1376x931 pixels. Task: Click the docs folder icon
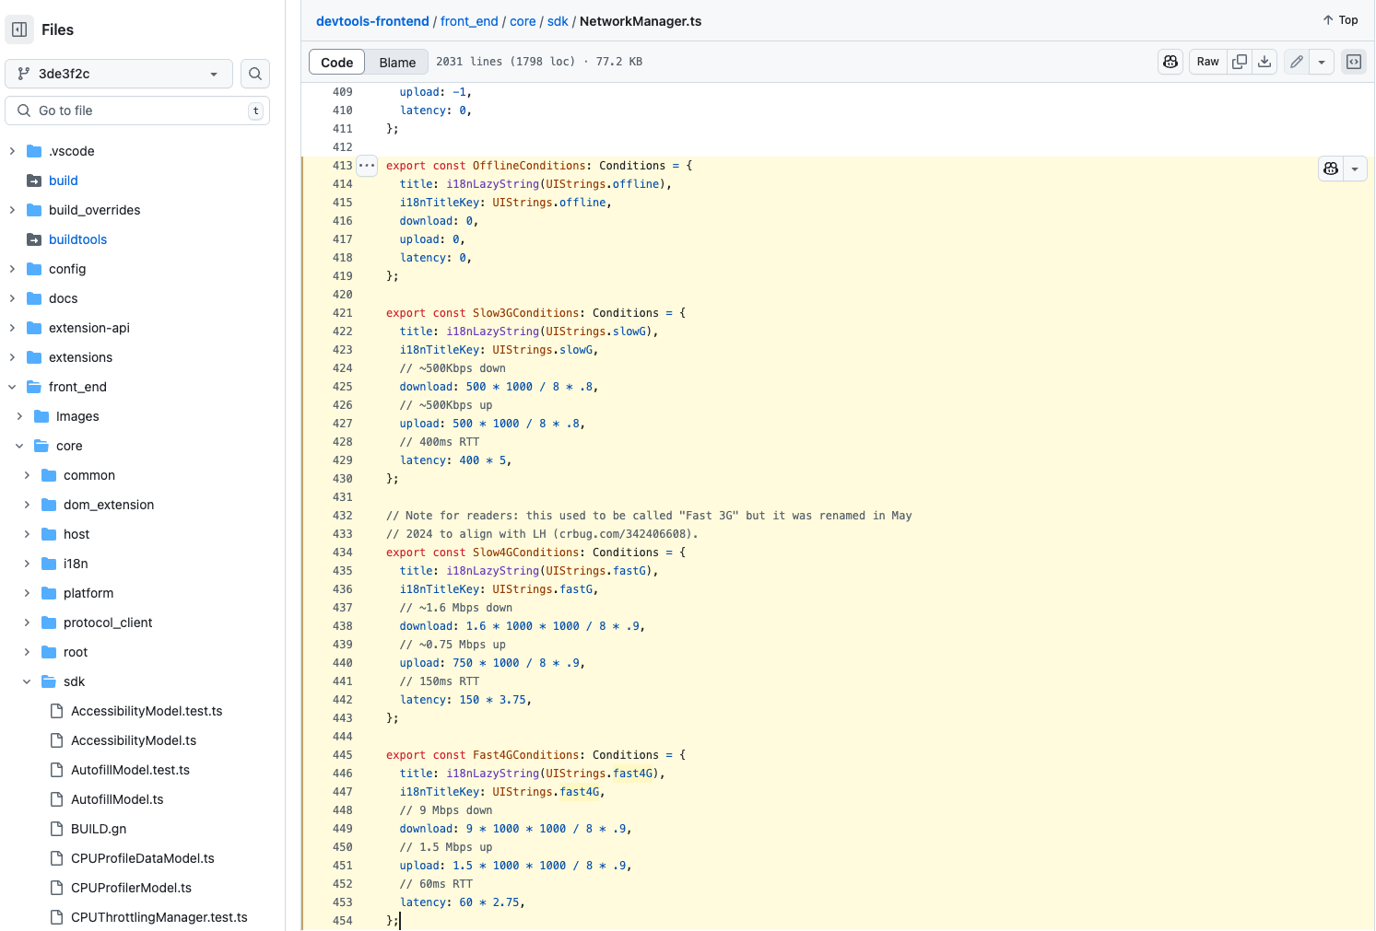coord(34,298)
